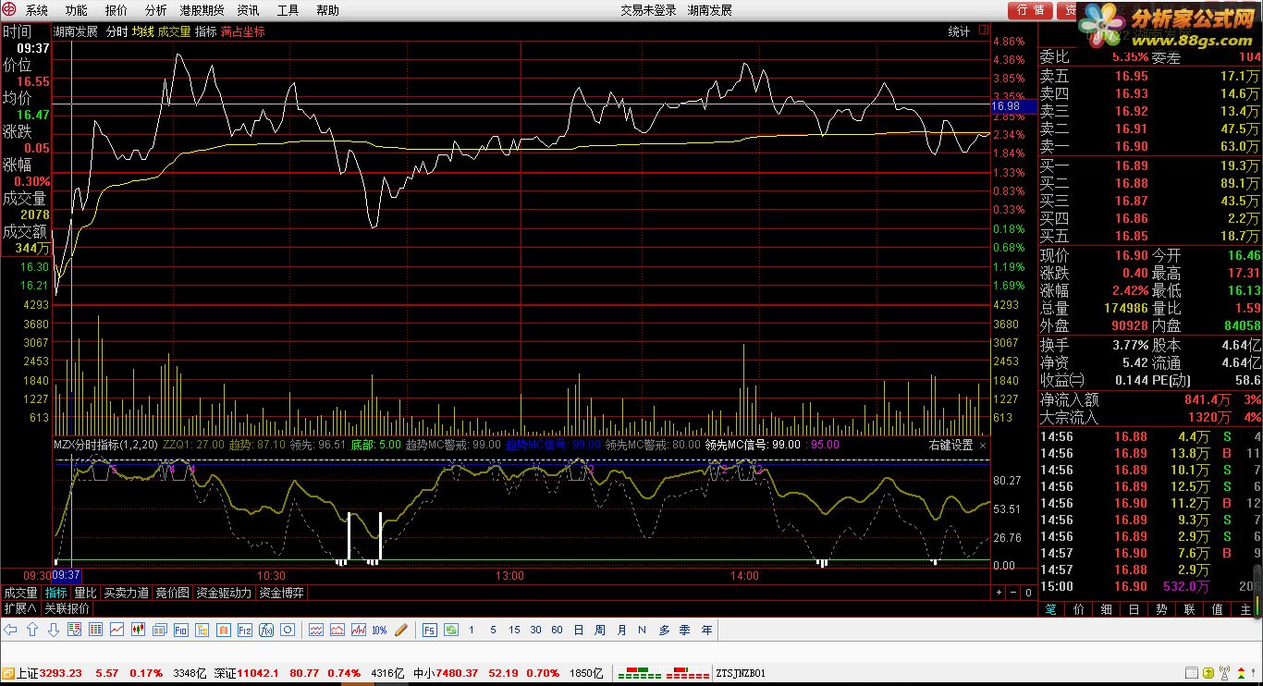Select the 资金驱动力 tab
This screenshot has height=686, width=1263.
(x=224, y=593)
